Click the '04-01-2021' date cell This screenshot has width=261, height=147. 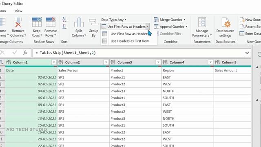(x=31, y=91)
